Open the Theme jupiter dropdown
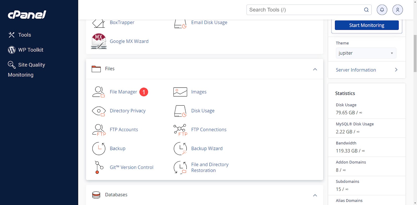417x205 pixels. tap(366, 53)
